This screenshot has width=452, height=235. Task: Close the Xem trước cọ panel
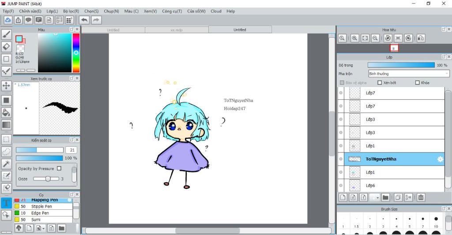point(77,78)
